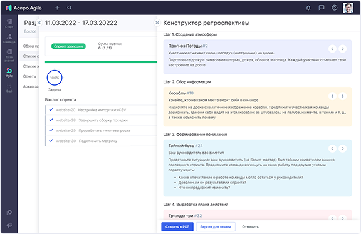Open the user profile avatar
Screen dimensions: 361x234
tap(348, 8)
